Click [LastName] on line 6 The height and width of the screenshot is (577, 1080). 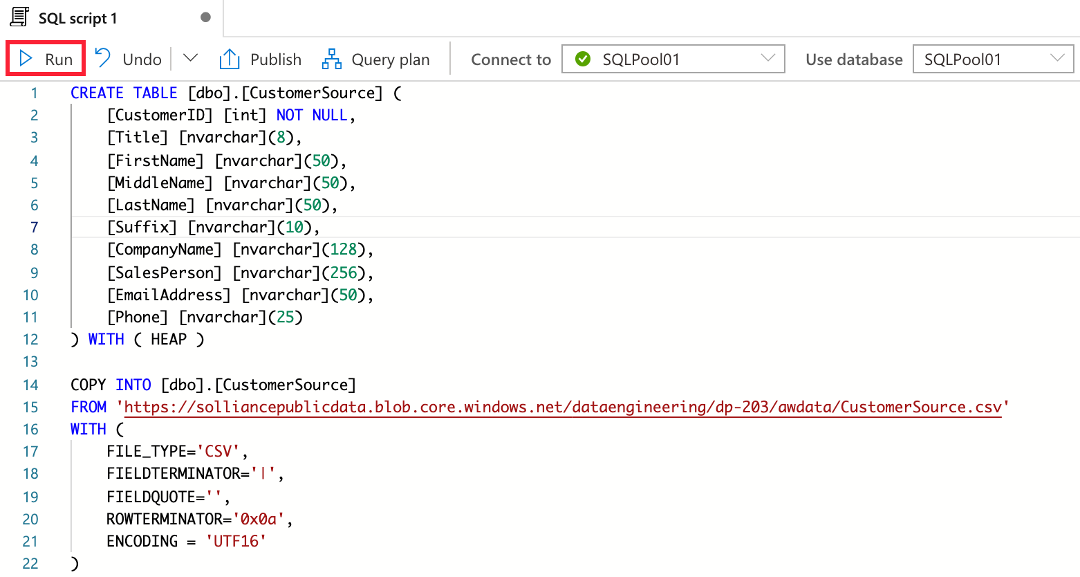tap(151, 205)
